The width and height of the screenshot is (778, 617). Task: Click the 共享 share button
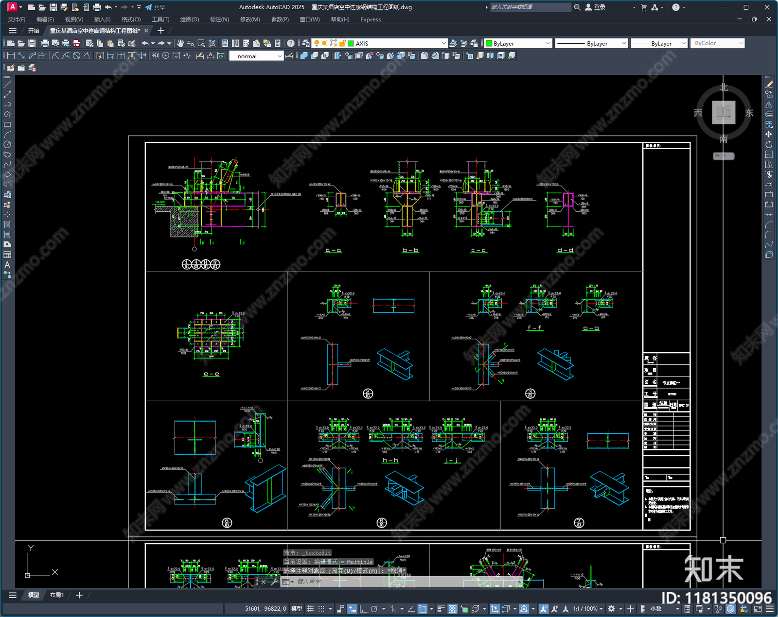[155, 7]
